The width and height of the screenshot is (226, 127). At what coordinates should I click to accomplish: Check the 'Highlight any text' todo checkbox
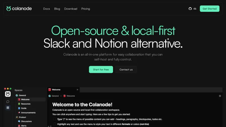click(55, 124)
